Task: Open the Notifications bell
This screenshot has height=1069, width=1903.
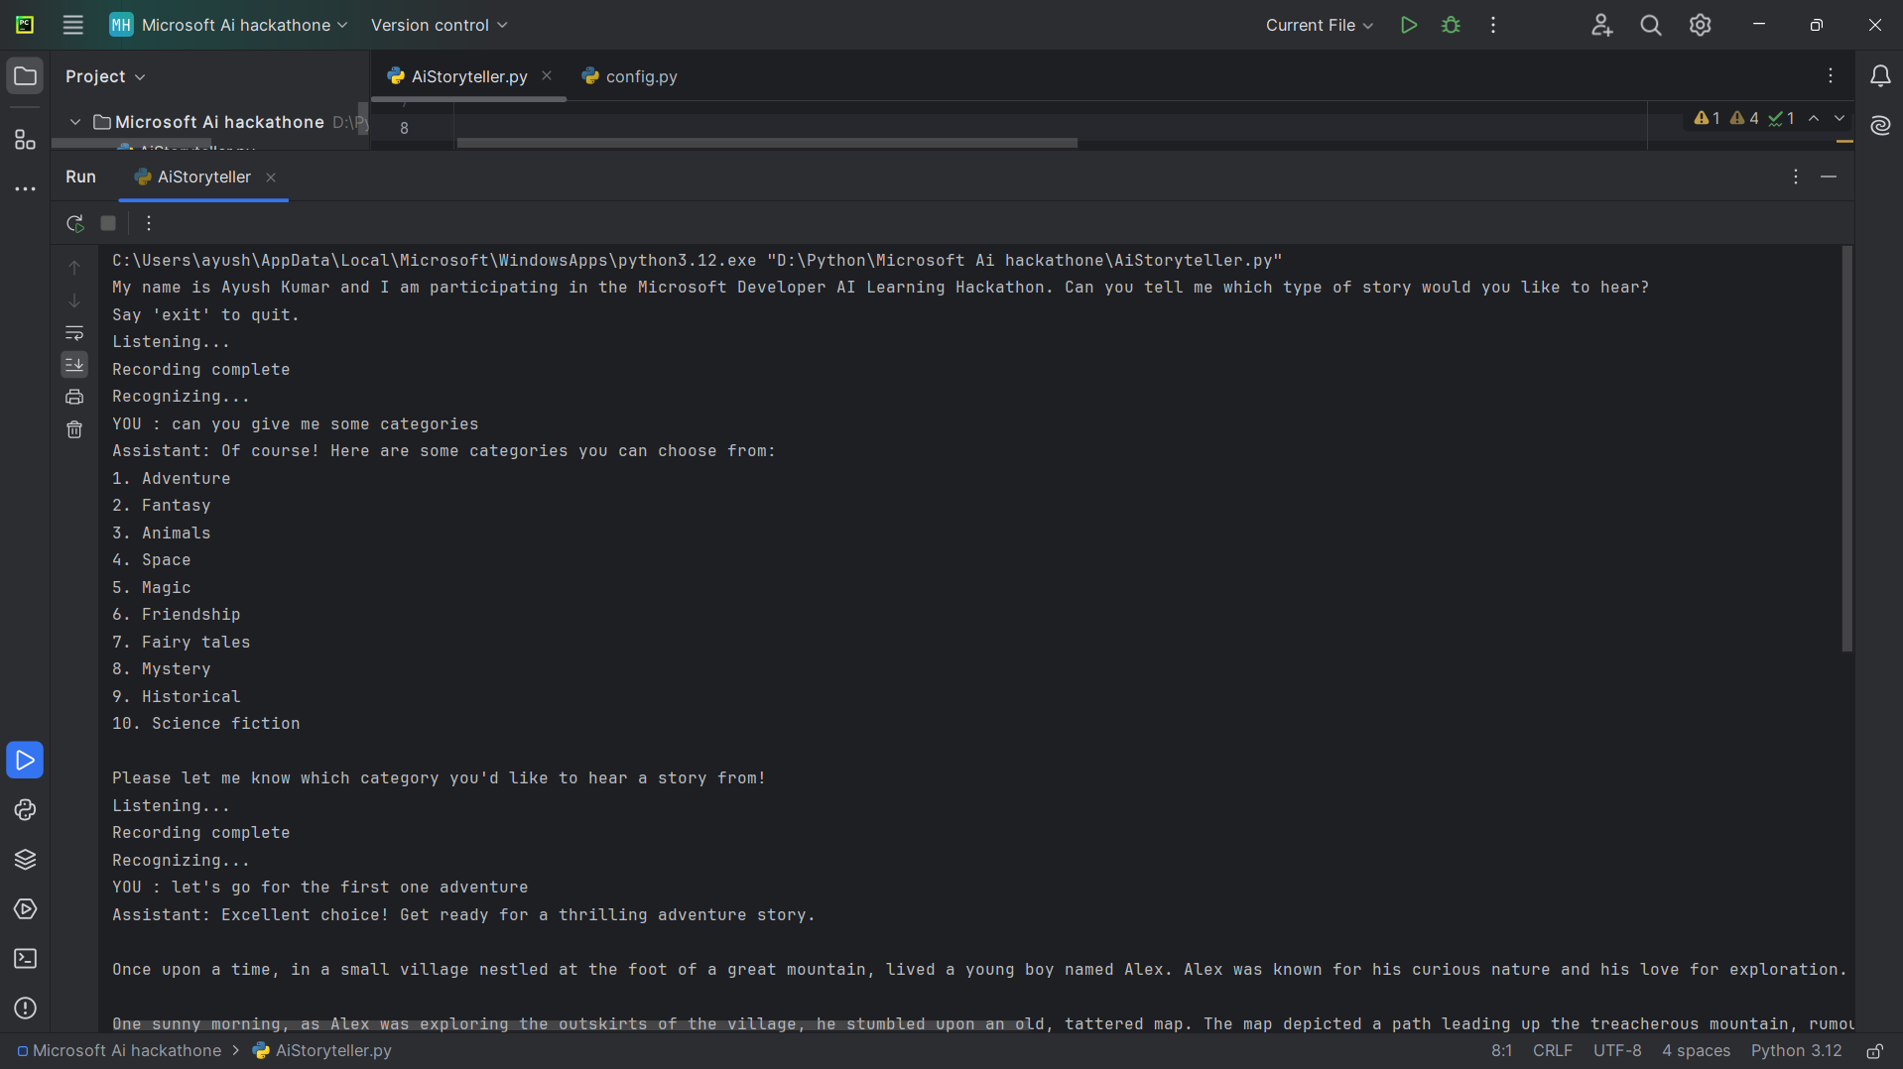Action: [1880, 76]
